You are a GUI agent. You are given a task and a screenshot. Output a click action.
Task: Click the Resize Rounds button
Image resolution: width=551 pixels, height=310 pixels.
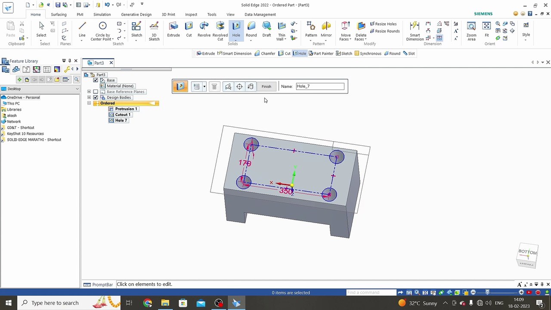384,31
